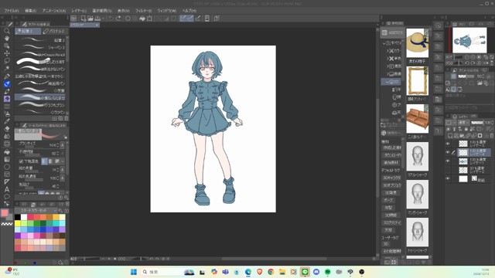Expand the 漫画 material folder

click(x=388, y=66)
